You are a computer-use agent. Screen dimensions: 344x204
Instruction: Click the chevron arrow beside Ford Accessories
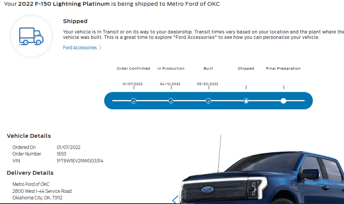tap(100, 48)
